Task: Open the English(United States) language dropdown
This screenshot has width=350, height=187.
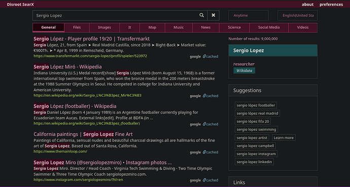Action: click(x=297, y=15)
